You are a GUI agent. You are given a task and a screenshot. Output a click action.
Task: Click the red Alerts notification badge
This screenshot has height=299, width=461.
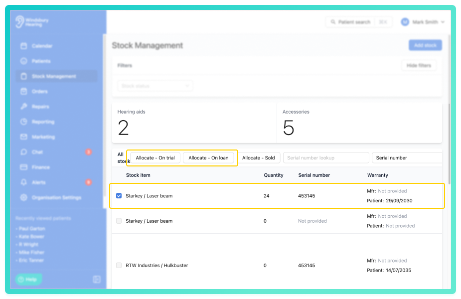pos(88,182)
